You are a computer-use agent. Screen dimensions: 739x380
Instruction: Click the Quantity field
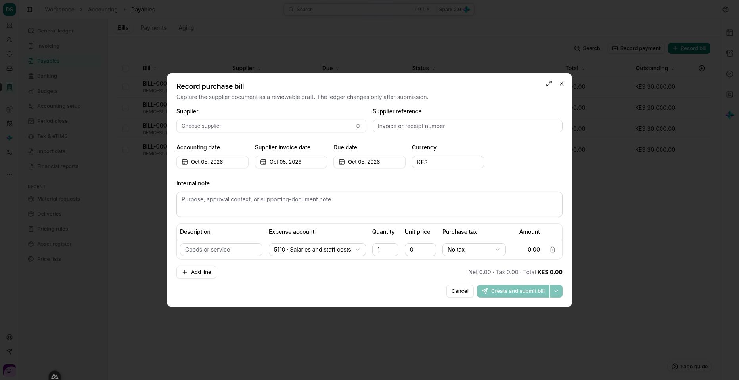[x=385, y=250]
